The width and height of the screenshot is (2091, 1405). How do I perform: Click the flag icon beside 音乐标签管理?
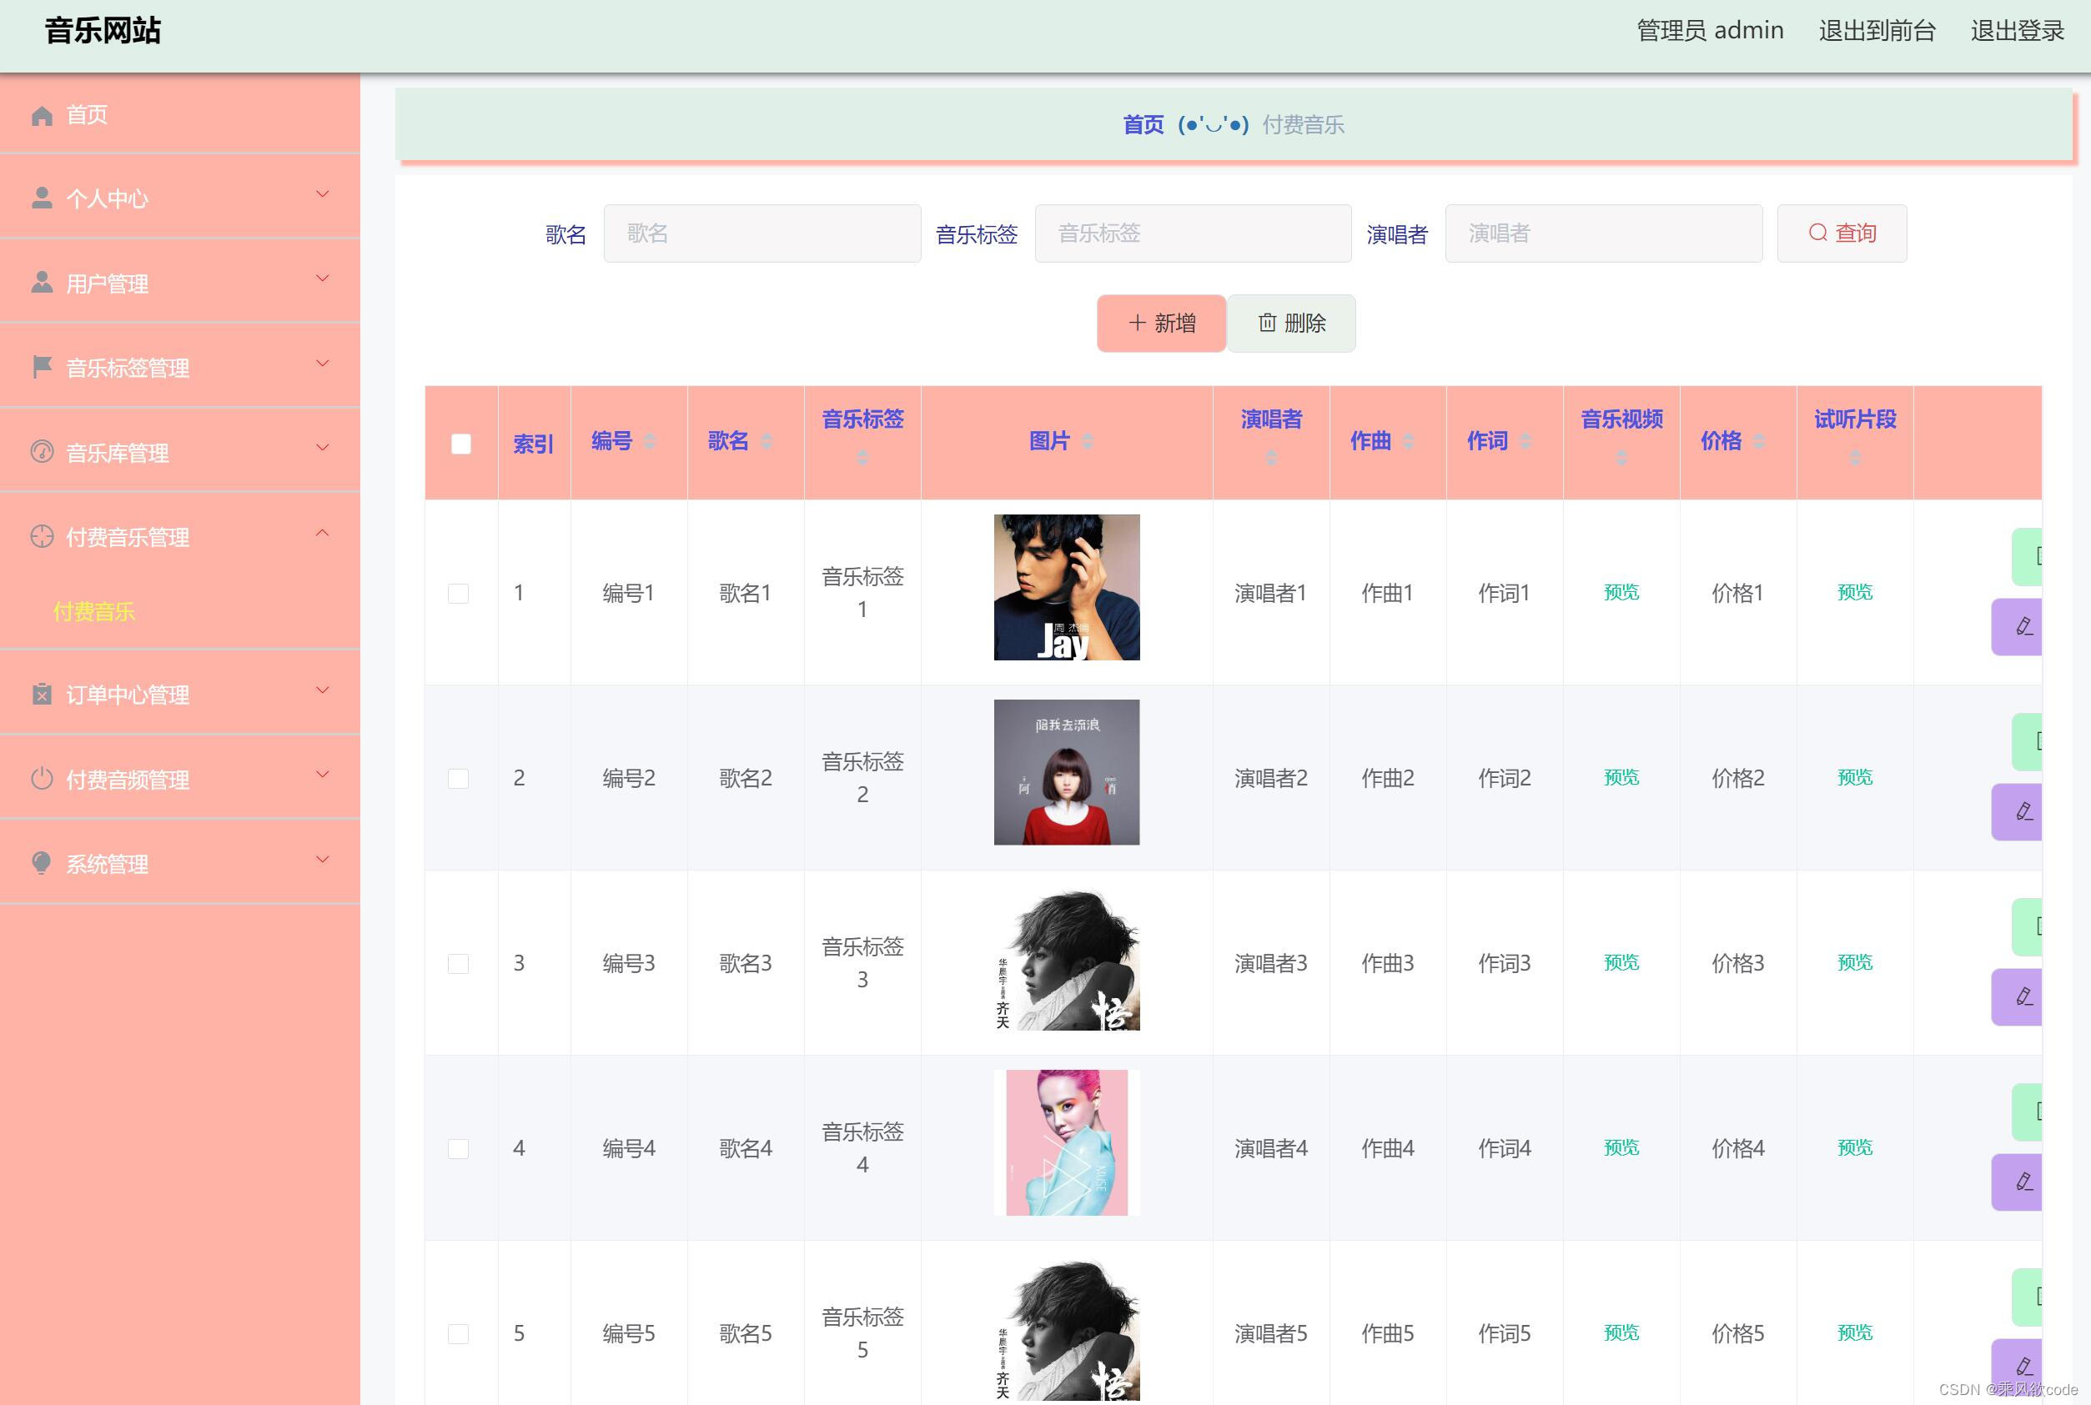[41, 368]
